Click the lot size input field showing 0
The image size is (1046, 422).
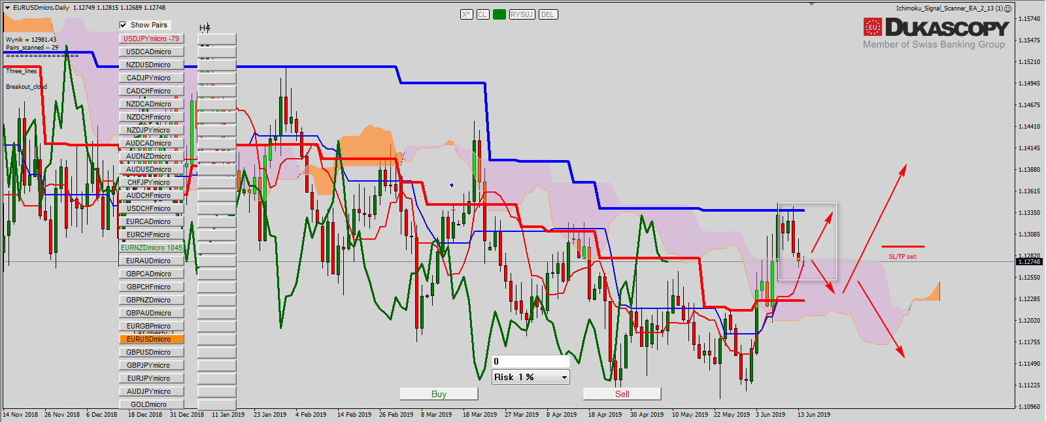click(x=530, y=361)
